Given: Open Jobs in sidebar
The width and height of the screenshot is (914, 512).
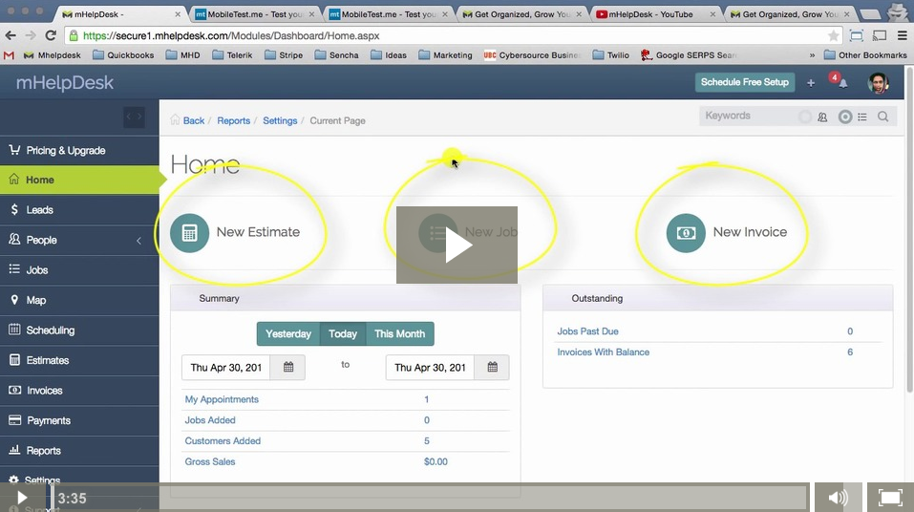Looking at the screenshot, I should [x=79, y=270].
